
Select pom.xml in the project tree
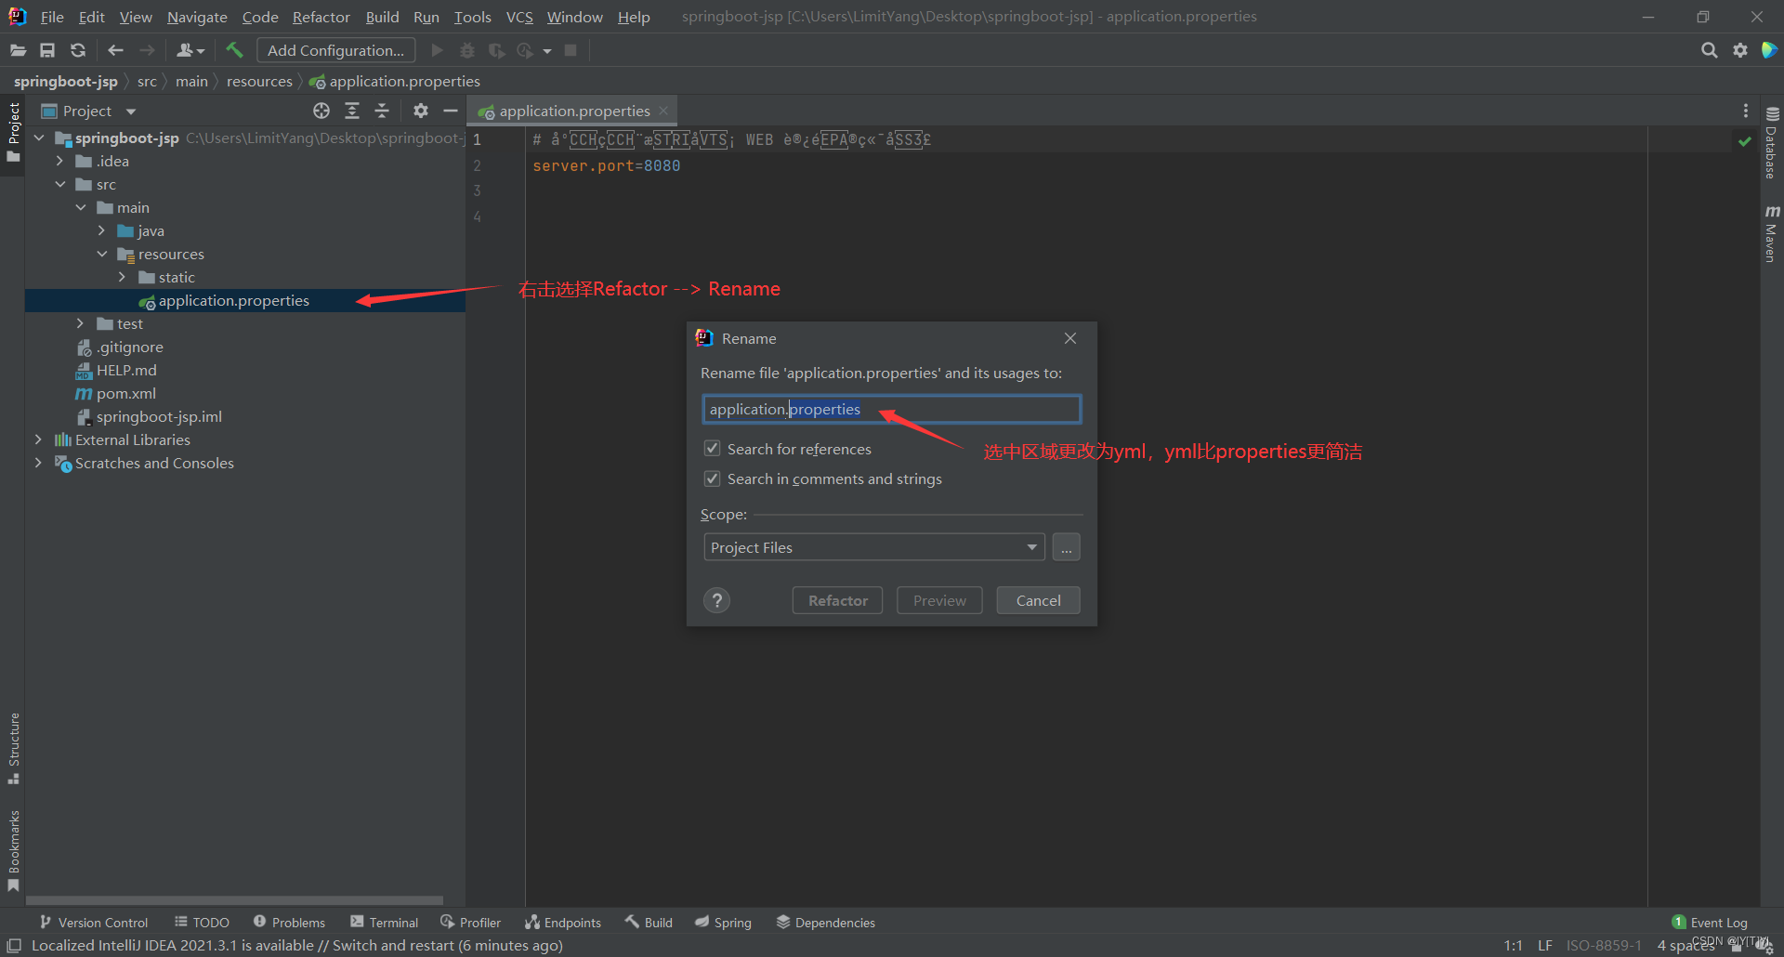(x=125, y=393)
